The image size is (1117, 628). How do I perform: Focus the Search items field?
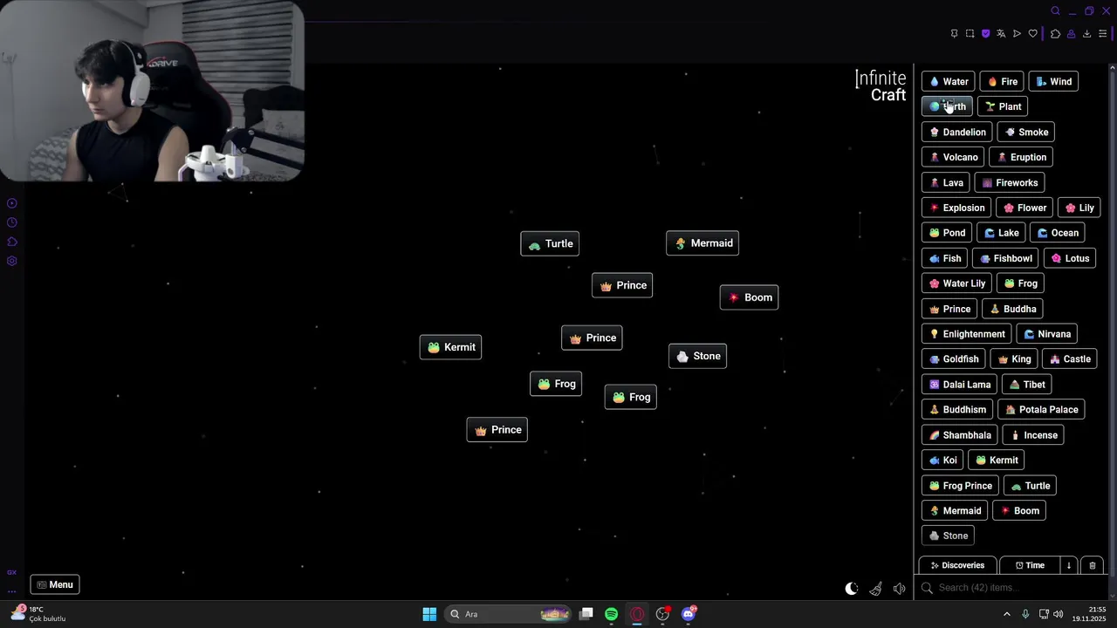(1012, 588)
